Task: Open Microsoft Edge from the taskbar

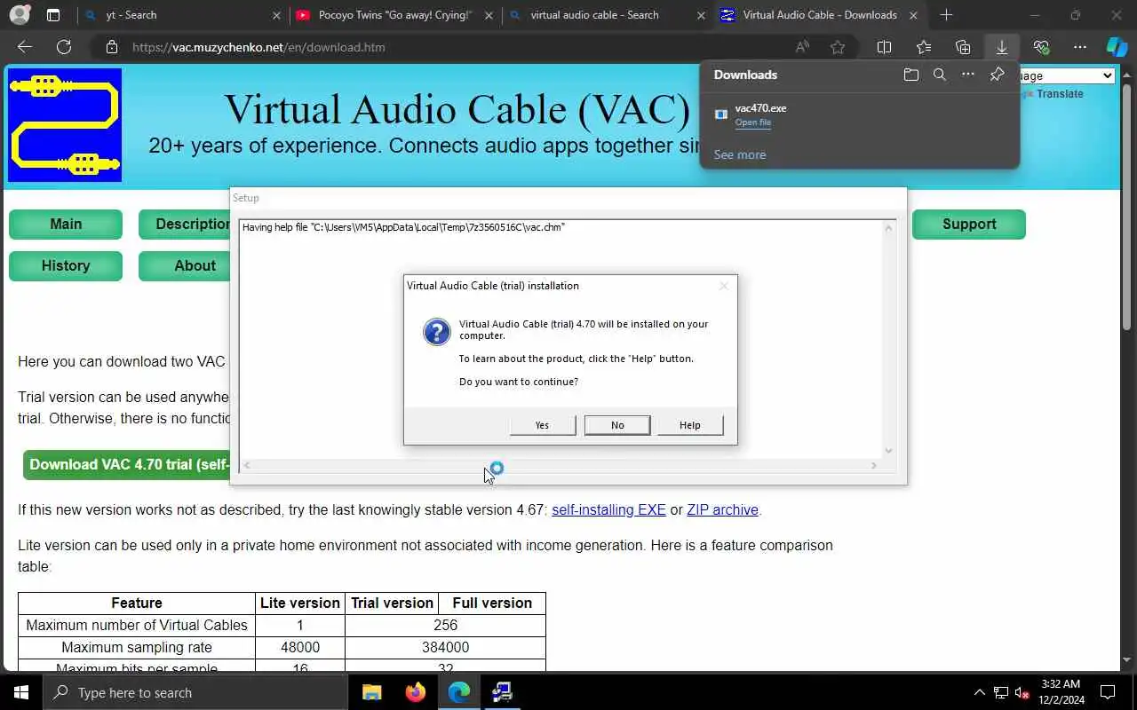Action: click(459, 692)
